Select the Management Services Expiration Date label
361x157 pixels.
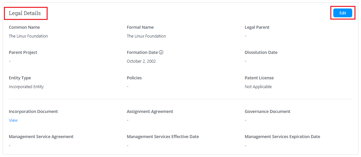pos(282,137)
